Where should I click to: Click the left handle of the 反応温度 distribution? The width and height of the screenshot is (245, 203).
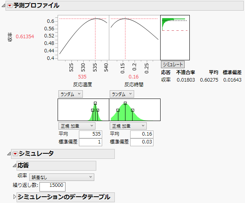(x=92, y=110)
